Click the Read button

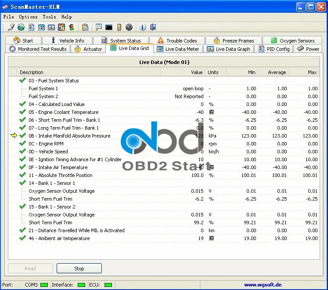tap(30, 268)
